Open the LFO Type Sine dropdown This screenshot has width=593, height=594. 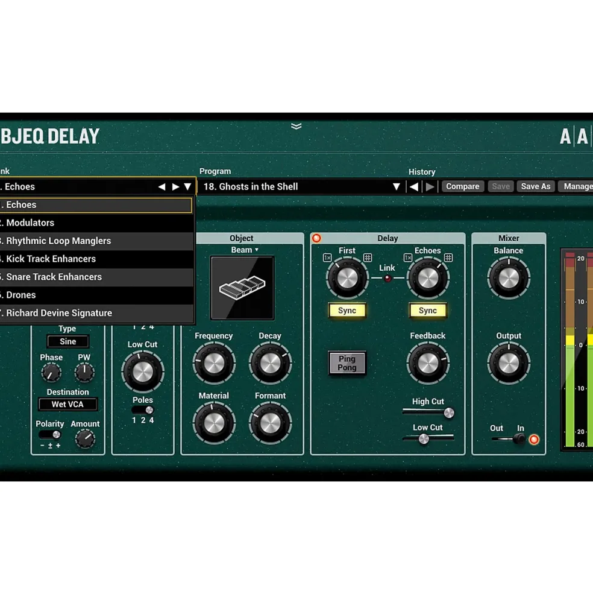tap(67, 341)
